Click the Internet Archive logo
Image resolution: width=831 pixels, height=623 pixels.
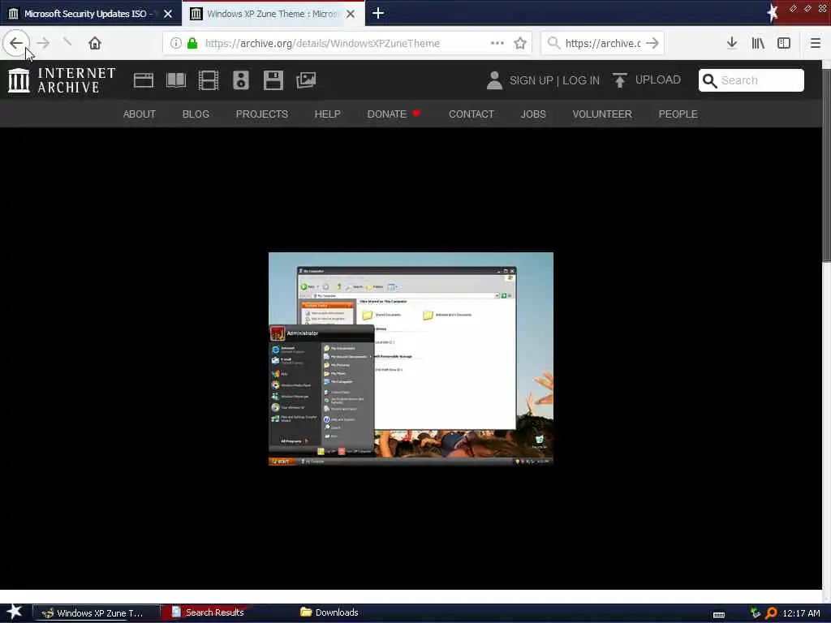pos(62,80)
